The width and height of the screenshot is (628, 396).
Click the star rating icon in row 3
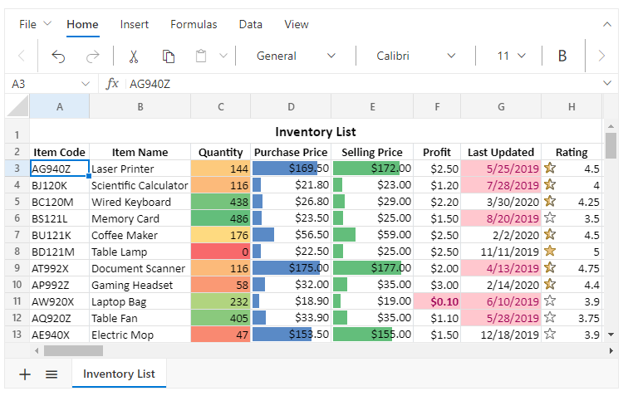click(x=550, y=168)
